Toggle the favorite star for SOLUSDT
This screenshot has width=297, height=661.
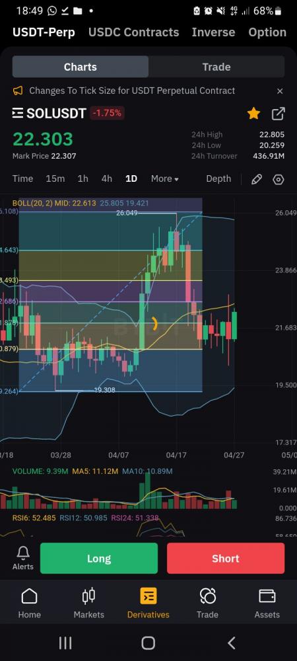[253, 114]
